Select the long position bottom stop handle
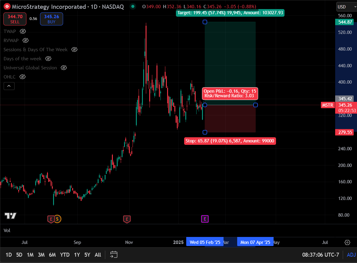The image size is (357, 263). (205, 132)
